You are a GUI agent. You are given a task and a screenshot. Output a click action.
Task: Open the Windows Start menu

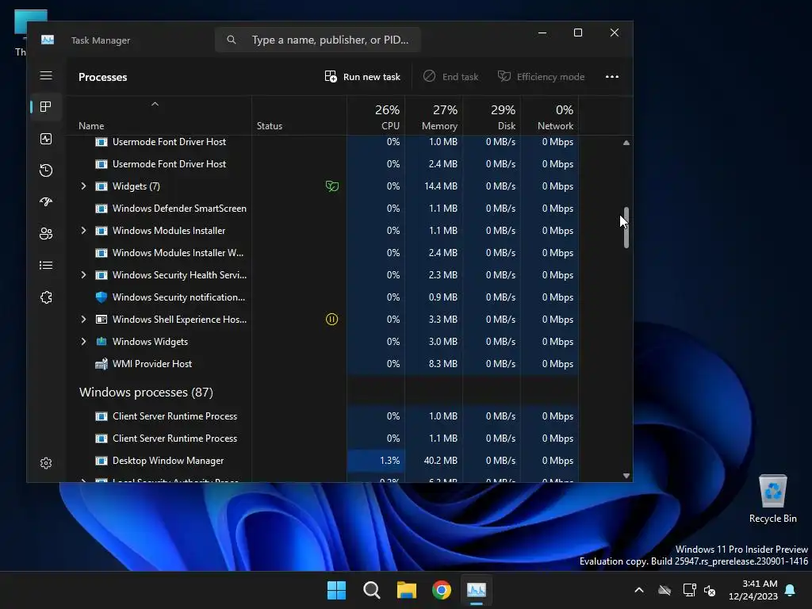click(336, 590)
